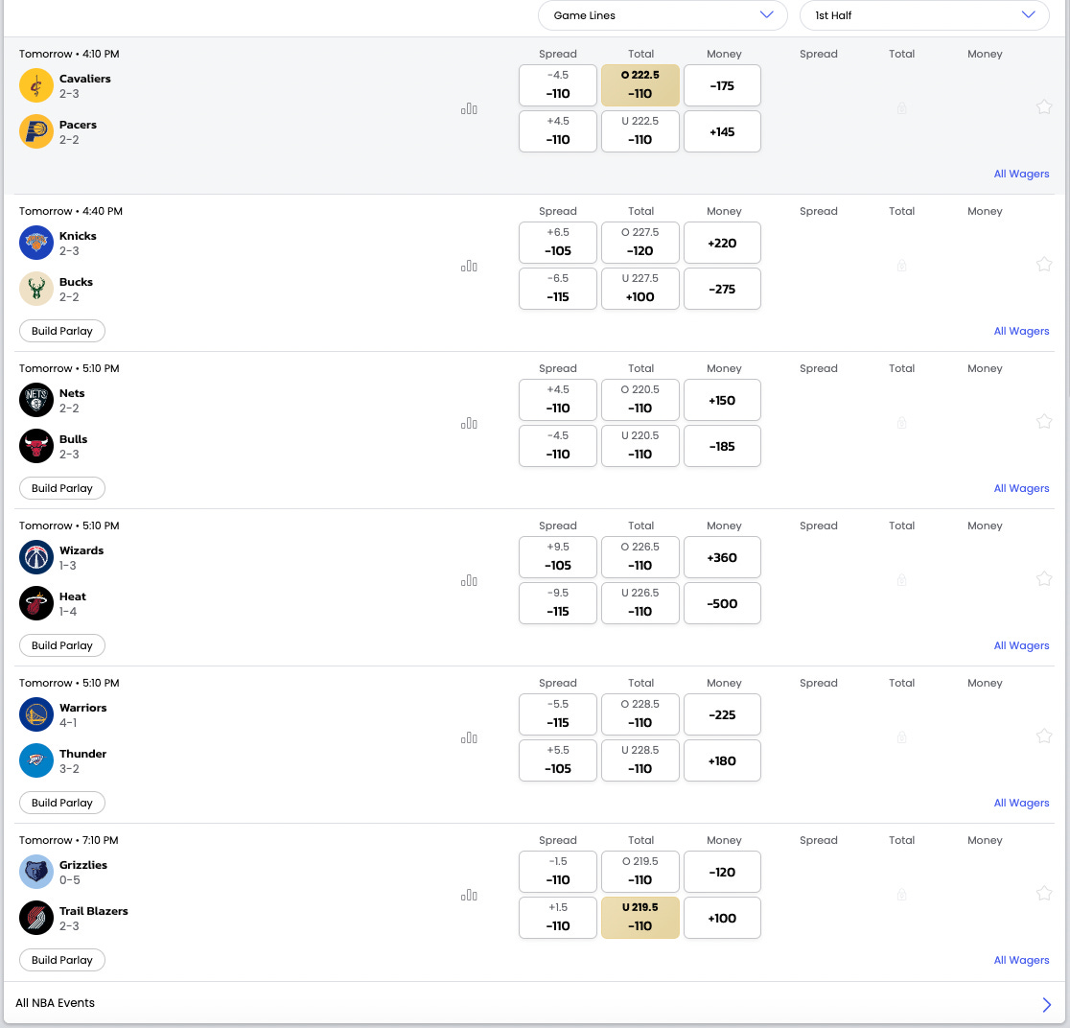Choose over 228.5 total bet
This screenshot has width=1070, height=1028.
tap(640, 714)
